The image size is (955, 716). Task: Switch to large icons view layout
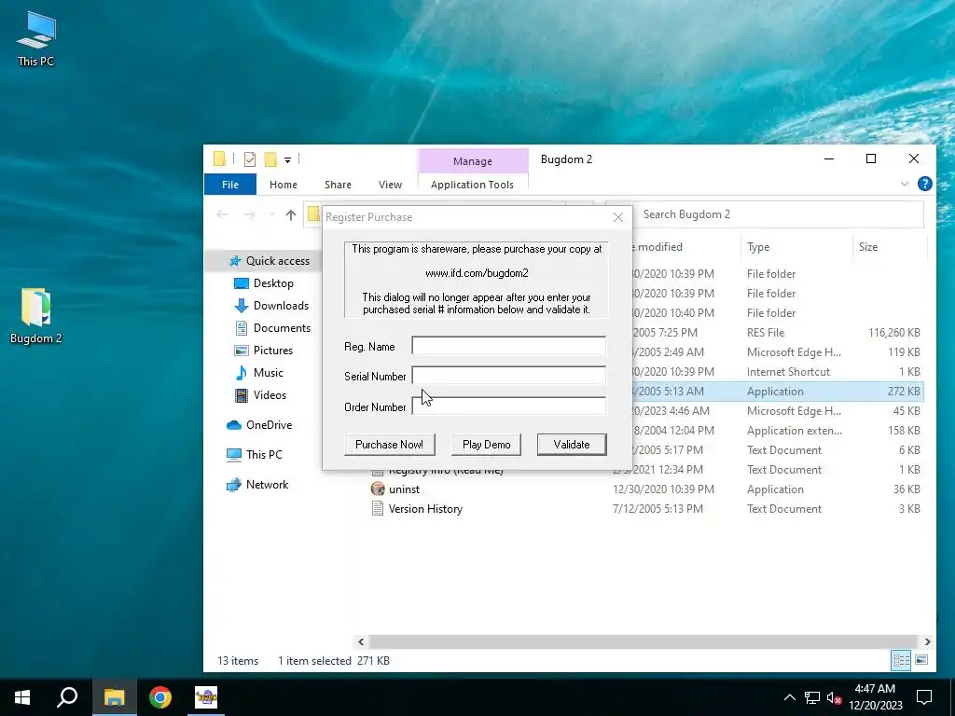pyautogui.click(x=921, y=660)
